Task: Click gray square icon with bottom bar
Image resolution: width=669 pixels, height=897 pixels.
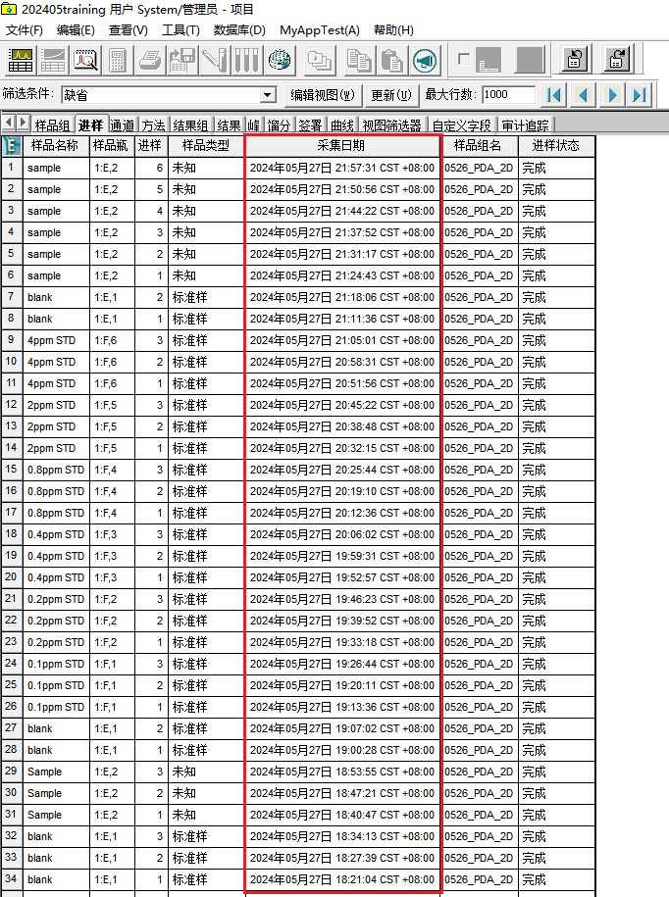Action: [x=489, y=60]
